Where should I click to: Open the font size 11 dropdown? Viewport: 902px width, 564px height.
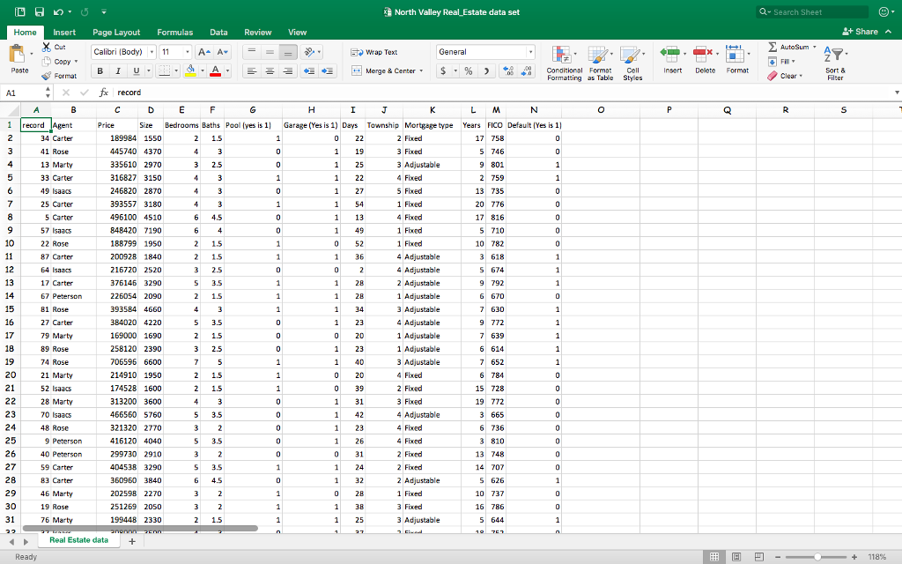tap(187, 52)
